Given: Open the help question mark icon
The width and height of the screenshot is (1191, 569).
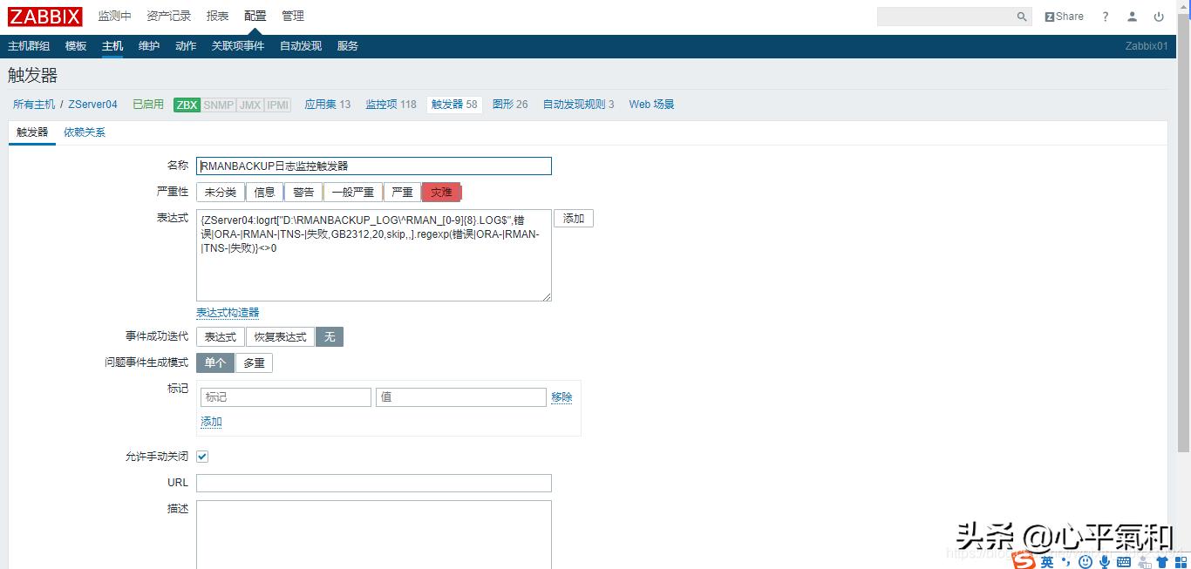Looking at the screenshot, I should (1106, 16).
